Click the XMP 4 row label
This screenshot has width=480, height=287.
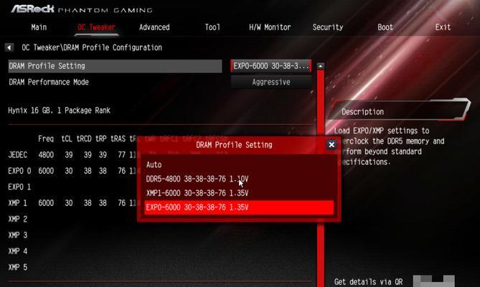(x=17, y=251)
